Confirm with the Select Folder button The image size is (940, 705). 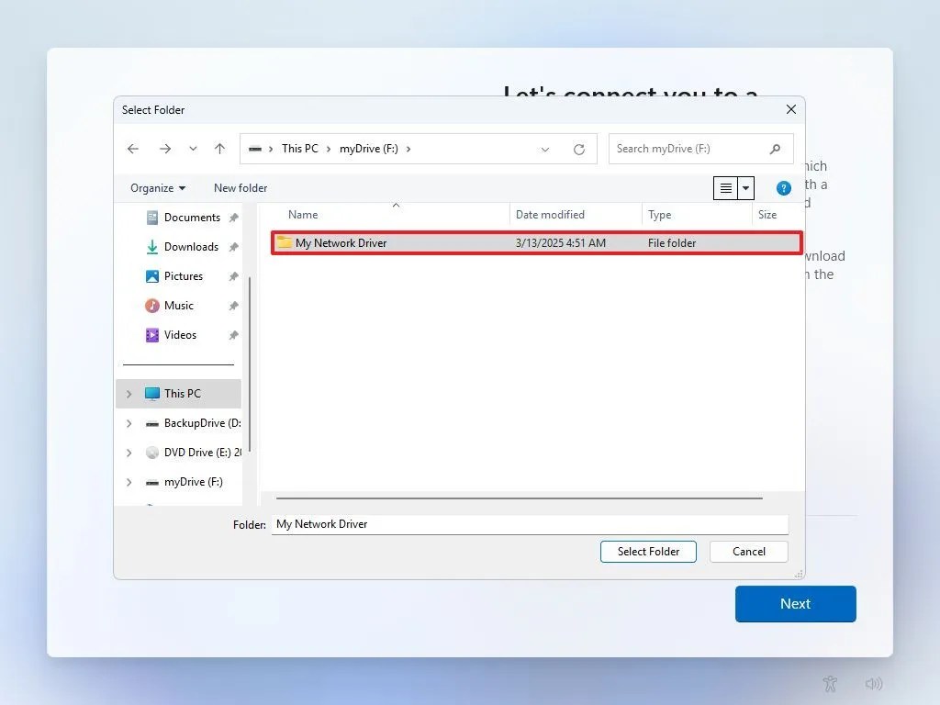(x=648, y=552)
